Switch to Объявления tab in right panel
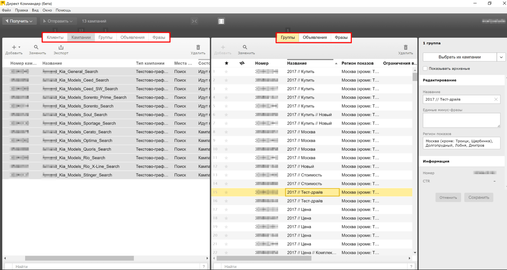This screenshot has width=507, height=270. (x=314, y=37)
